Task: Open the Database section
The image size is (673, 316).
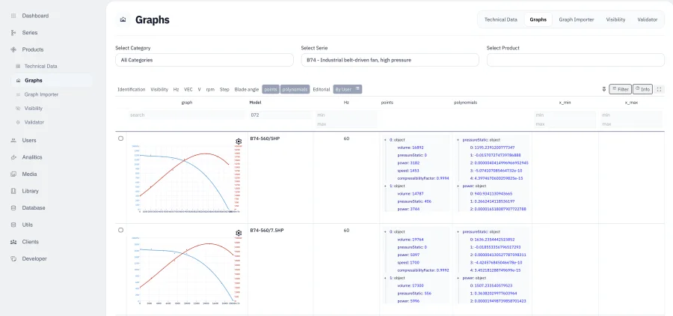Action: pyautogui.click(x=34, y=207)
